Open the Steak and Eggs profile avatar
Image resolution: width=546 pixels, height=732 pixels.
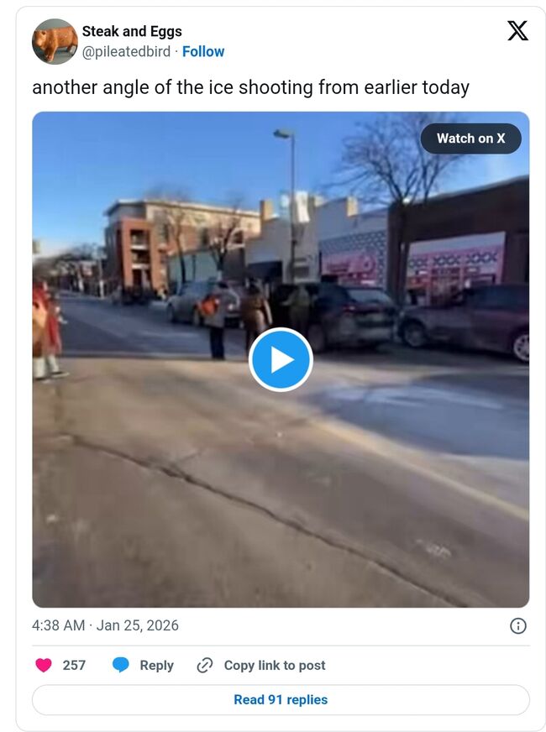click(55, 41)
